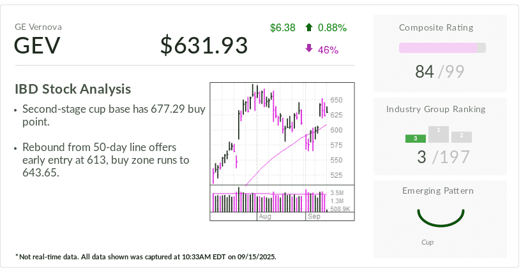Click the volume bars under the chart
Image resolution: width=521 pixels, height=274 pixels.
click(268, 201)
